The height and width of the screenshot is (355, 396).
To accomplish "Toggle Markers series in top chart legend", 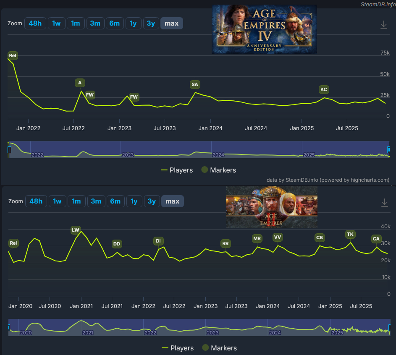I will click(x=219, y=170).
